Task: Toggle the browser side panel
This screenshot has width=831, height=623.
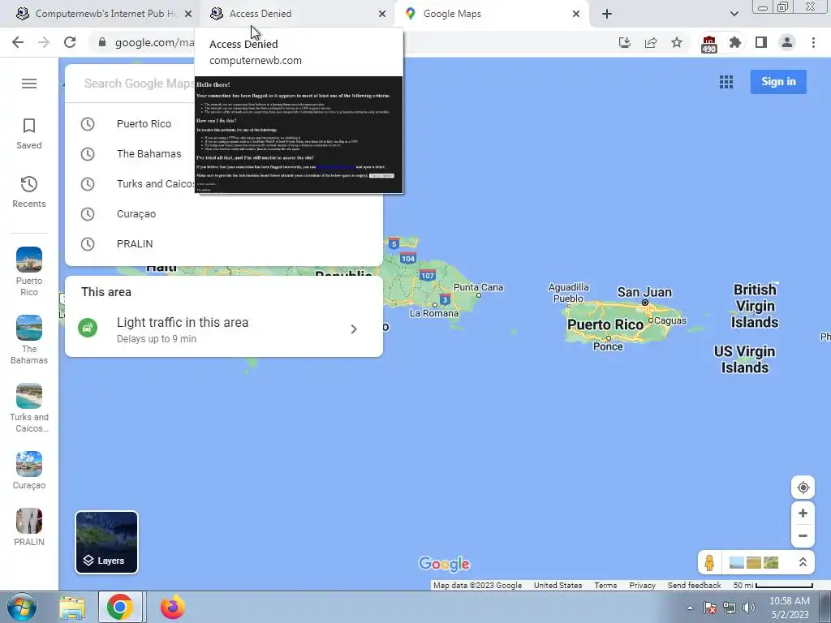Action: click(x=761, y=42)
